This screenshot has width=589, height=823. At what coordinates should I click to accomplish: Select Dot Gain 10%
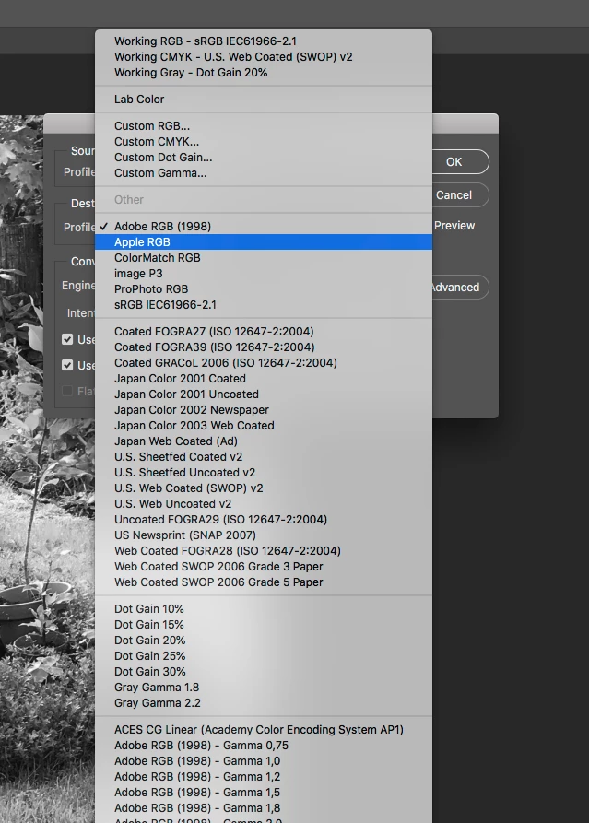(264, 609)
